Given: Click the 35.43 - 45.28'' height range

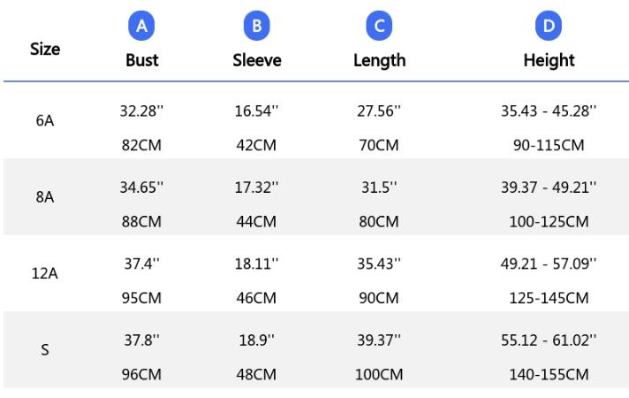Looking at the screenshot, I should tap(549, 111).
